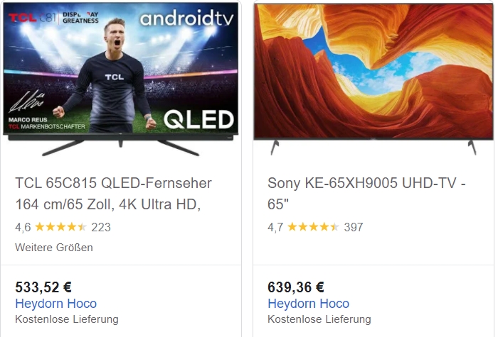Image resolution: width=498 pixels, height=337 pixels.
Task: Open the 397 reviews count for Sony
Action: (354, 227)
